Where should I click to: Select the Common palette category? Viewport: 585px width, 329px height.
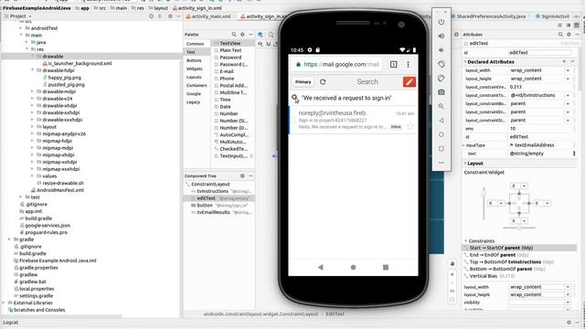(x=195, y=44)
